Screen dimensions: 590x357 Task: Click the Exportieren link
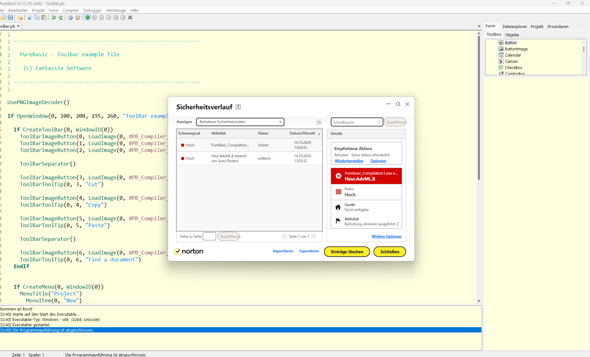click(309, 251)
